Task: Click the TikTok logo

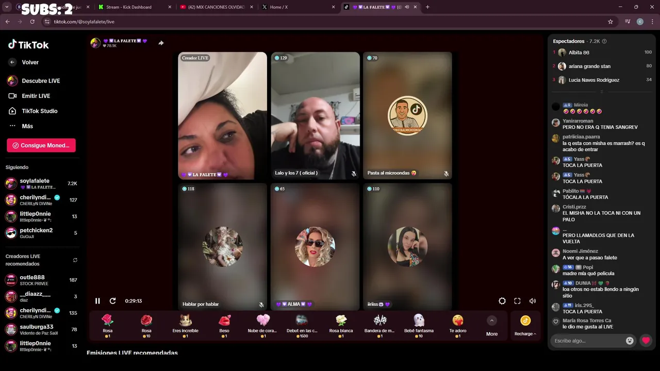Action: click(x=28, y=45)
